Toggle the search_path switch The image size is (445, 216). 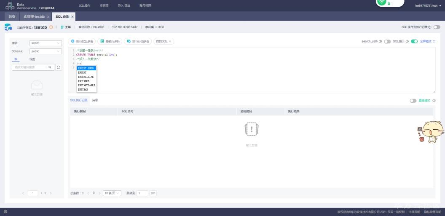pos(387,41)
